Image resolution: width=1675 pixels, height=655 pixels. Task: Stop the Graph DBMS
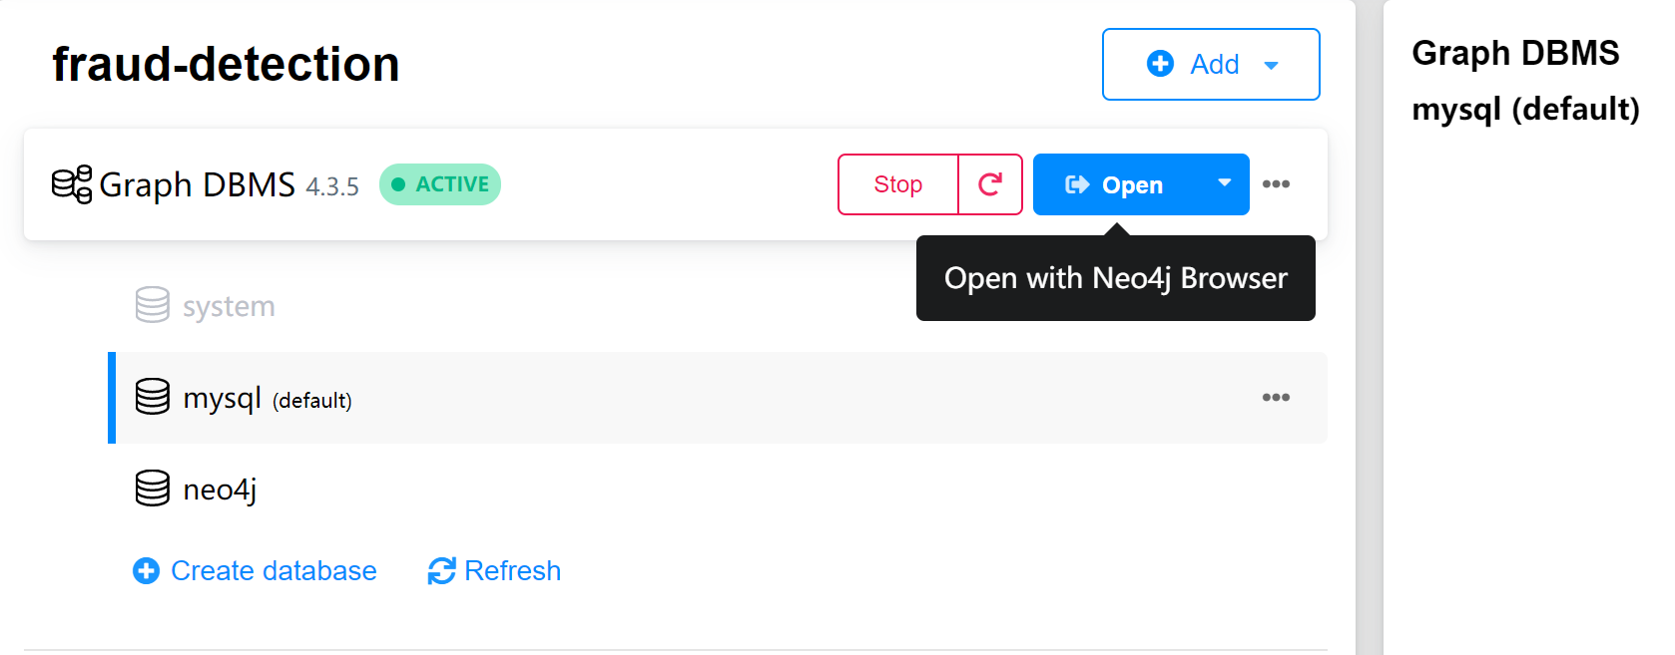pyautogui.click(x=897, y=184)
